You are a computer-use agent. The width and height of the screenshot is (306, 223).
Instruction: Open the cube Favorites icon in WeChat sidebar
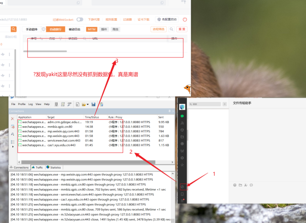pos(182,130)
